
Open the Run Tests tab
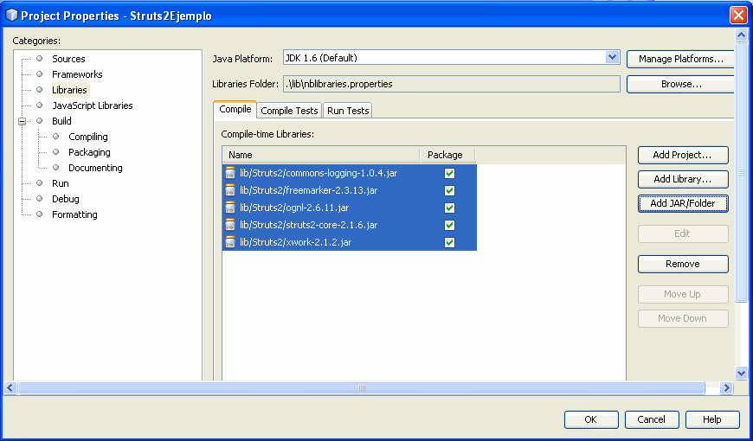(348, 111)
